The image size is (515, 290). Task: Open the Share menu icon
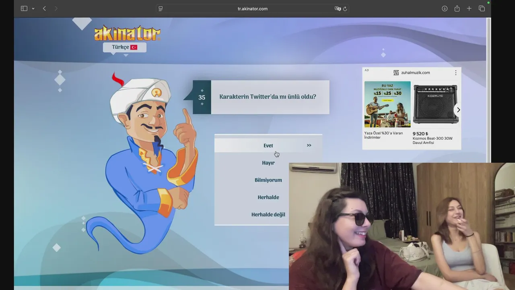click(x=457, y=8)
